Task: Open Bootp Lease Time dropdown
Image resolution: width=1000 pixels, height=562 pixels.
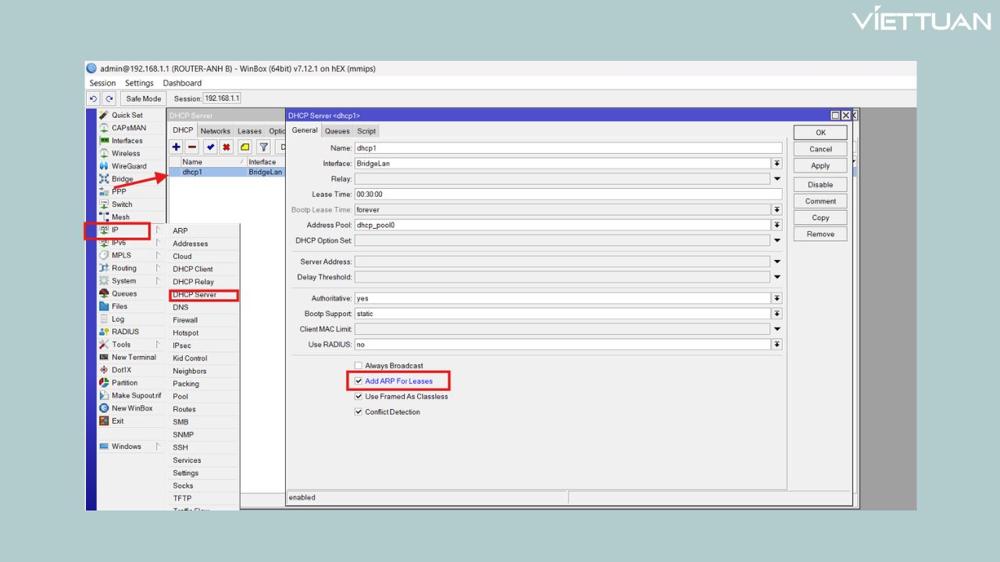Action: pos(777,210)
